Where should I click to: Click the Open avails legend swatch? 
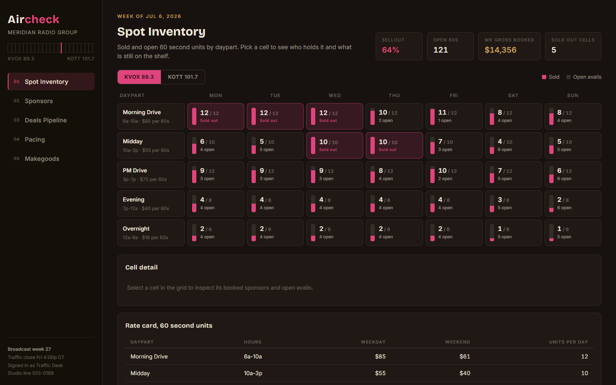click(x=569, y=77)
